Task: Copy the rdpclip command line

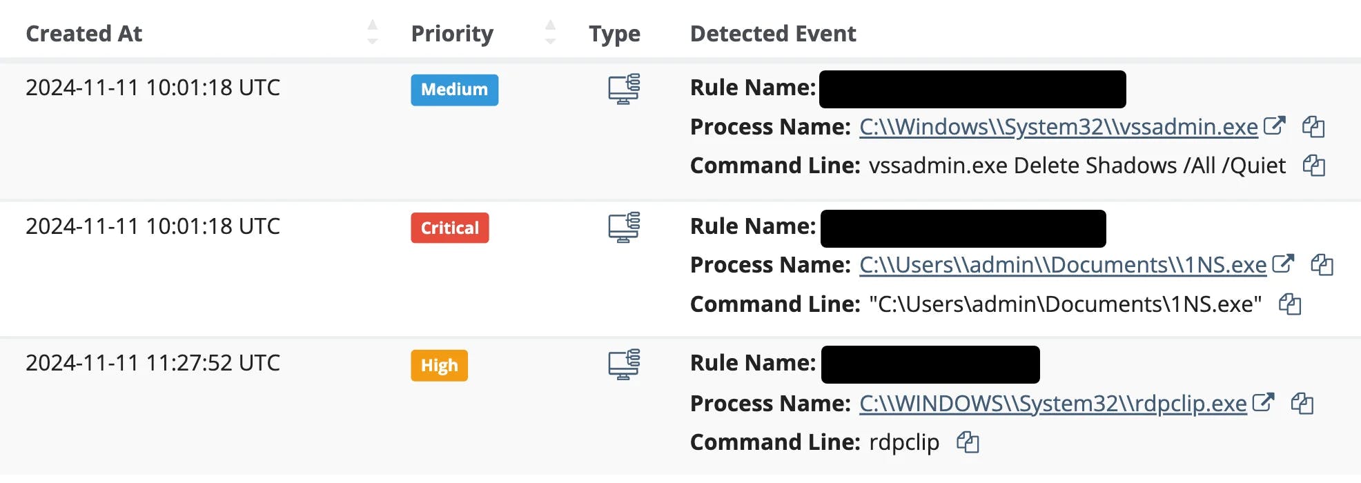Action: point(968,442)
